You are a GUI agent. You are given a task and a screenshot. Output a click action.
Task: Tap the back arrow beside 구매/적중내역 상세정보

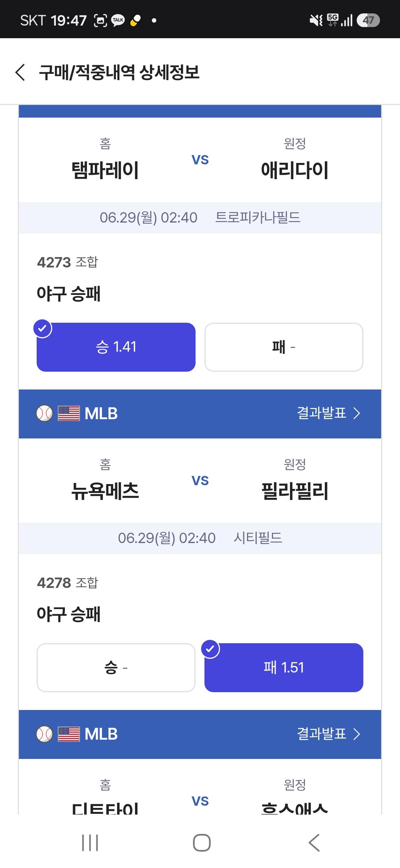coord(20,72)
